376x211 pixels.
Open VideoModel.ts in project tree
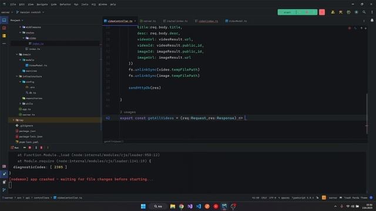(36, 65)
